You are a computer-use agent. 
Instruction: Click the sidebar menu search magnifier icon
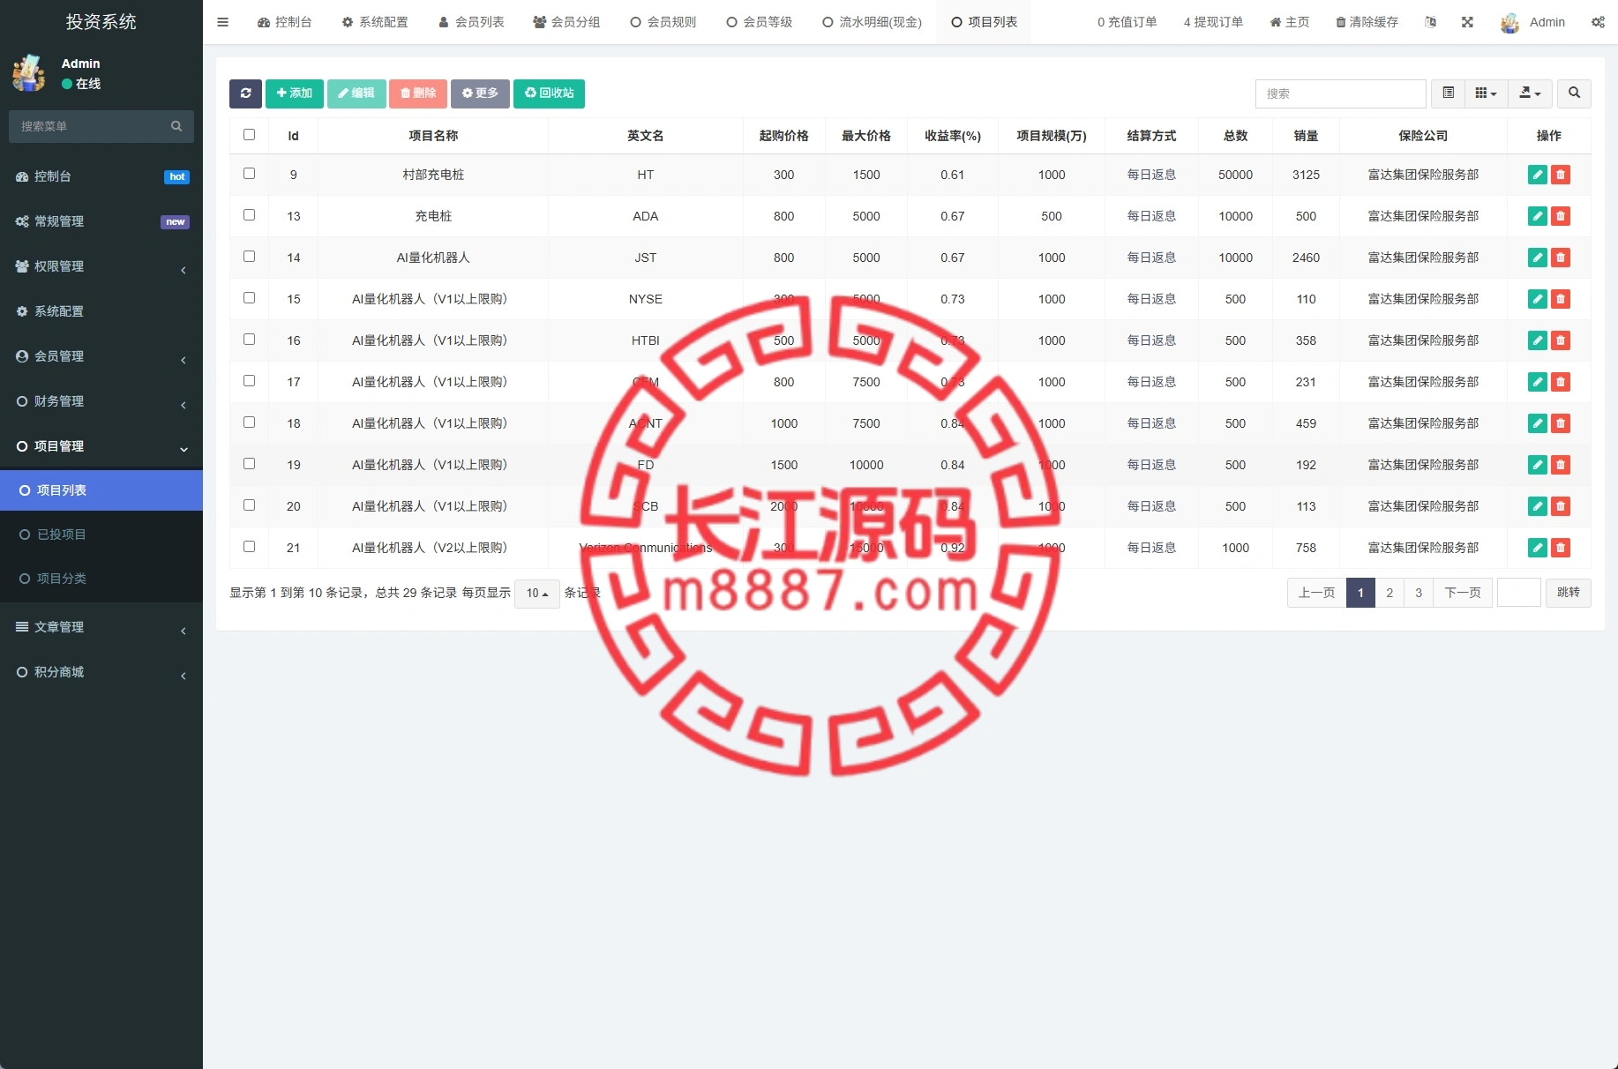click(x=176, y=126)
